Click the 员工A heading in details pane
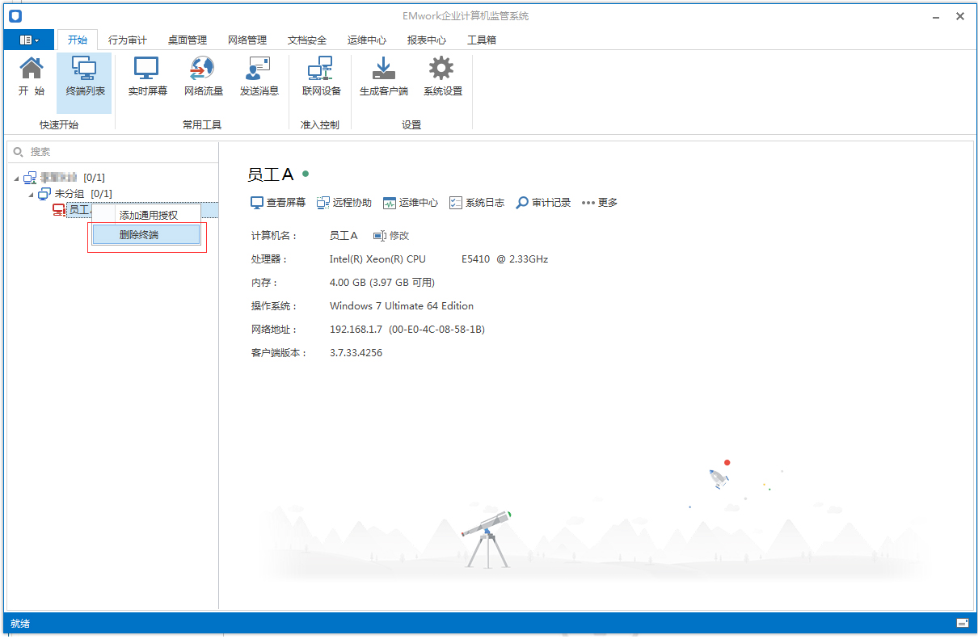Viewport: 978px width, 639px height. pyautogui.click(x=270, y=174)
